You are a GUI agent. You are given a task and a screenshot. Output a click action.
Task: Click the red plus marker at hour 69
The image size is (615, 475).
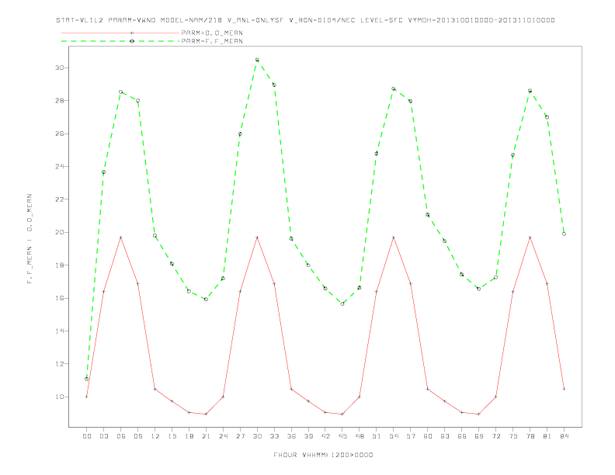[x=478, y=414]
